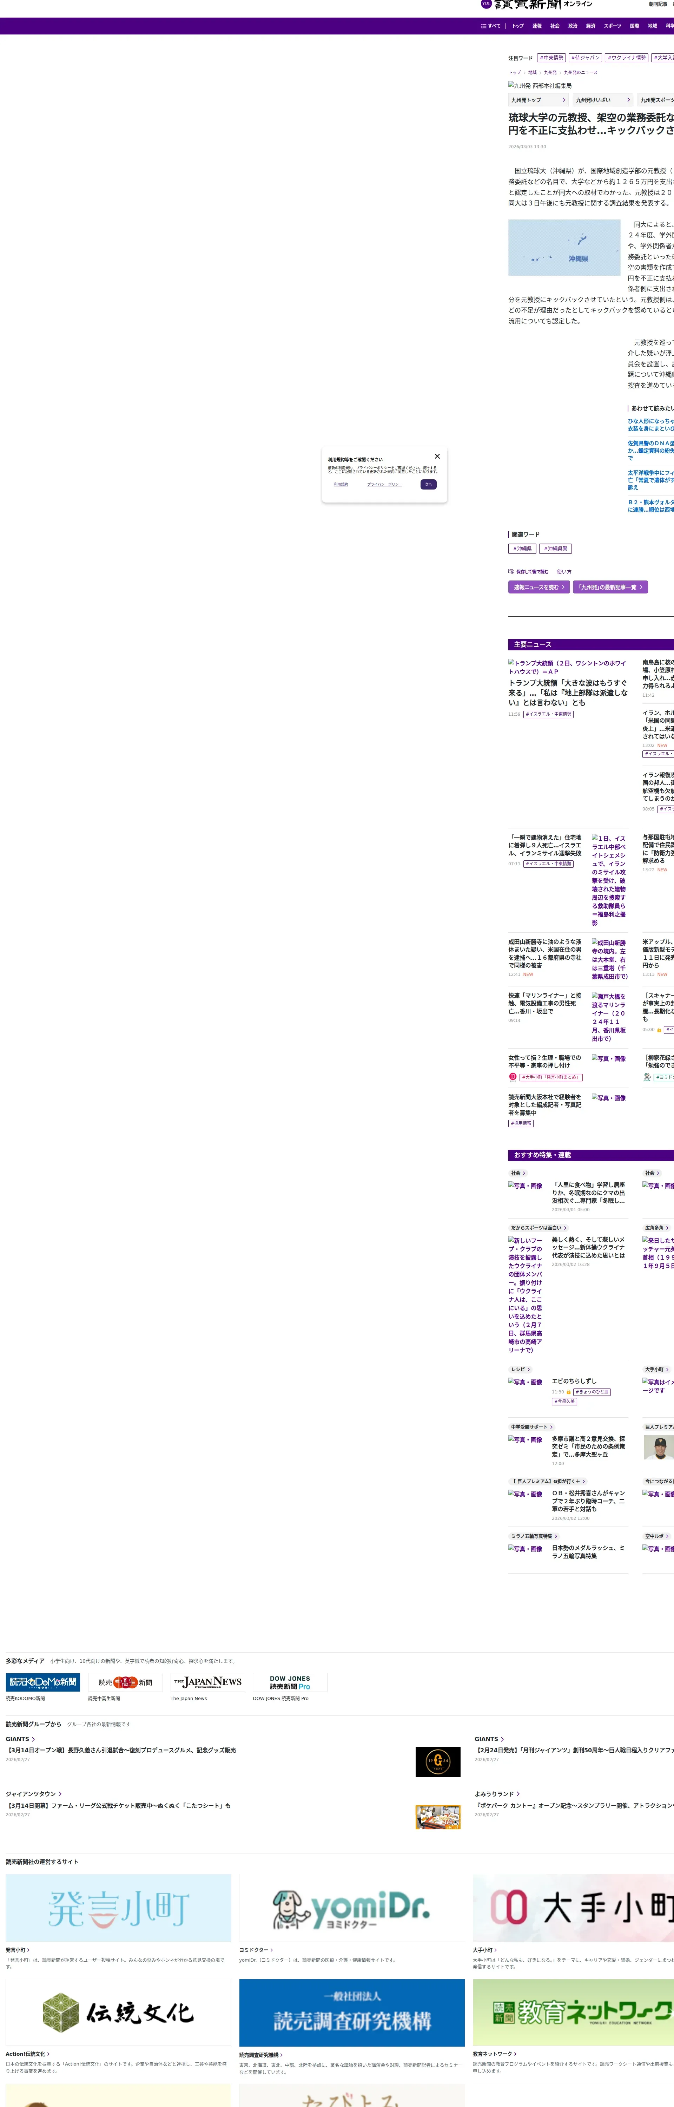Open the 読売KODOMO新聞 logo
The height and width of the screenshot is (2107, 674).
click(x=42, y=1682)
